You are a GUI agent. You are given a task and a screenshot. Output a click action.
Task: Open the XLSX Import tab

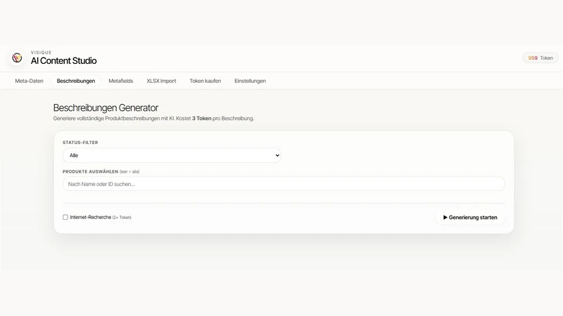click(x=161, y=81)
